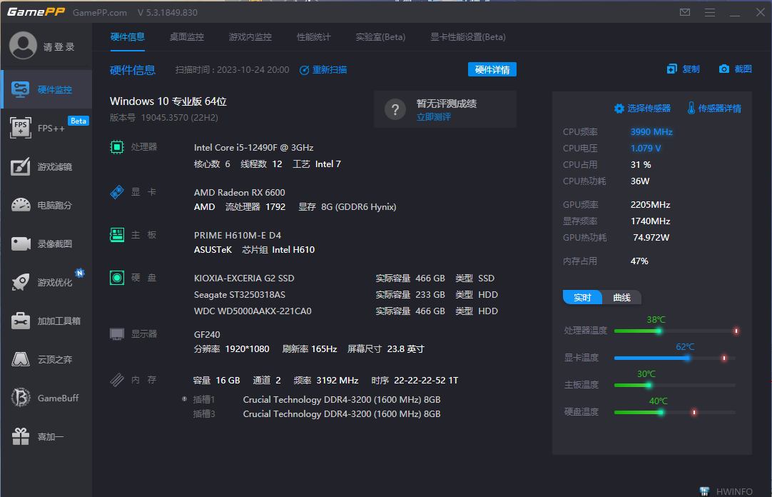Click the 主板温度 temperature bar
772x497 pixels.
pos(675,385)
